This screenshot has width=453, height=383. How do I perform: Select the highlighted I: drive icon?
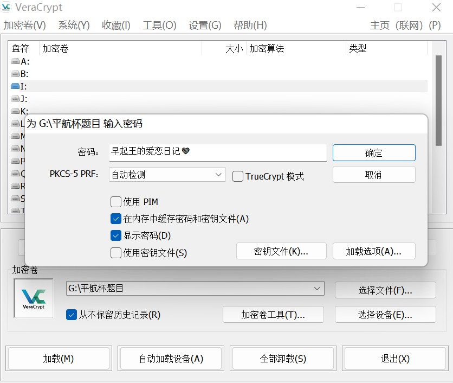[15, 86]
